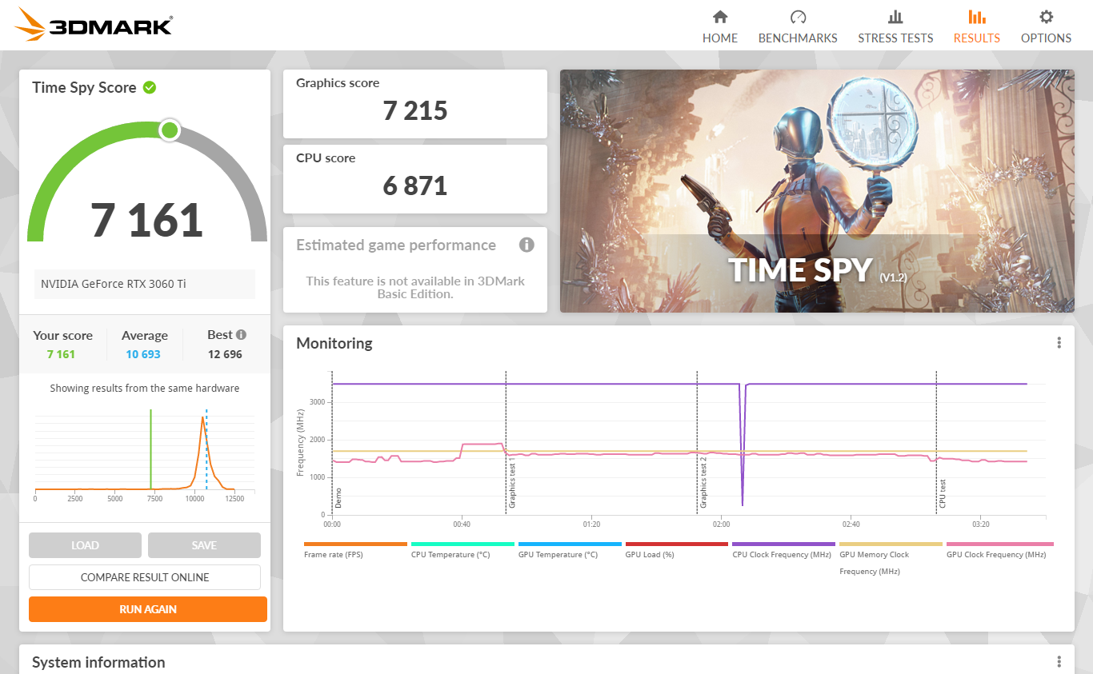Click the Graphics test 2 marker

point(703,482)
